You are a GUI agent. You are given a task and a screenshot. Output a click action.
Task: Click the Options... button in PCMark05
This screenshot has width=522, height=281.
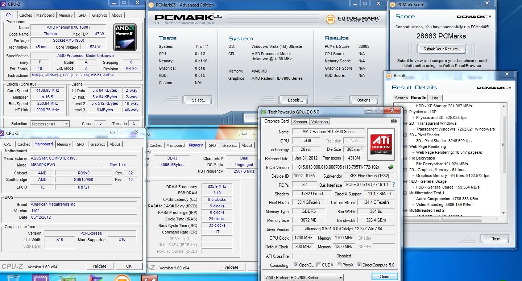(365, 100)
